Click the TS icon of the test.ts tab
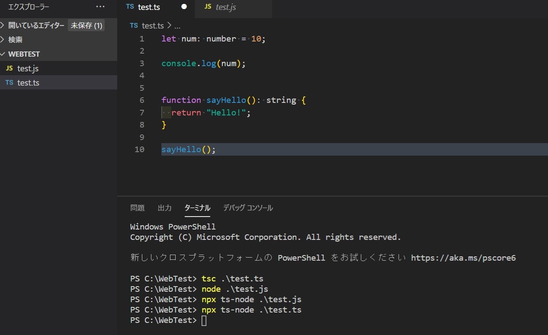This screenshot has width=548, height=335. [130, 7]
